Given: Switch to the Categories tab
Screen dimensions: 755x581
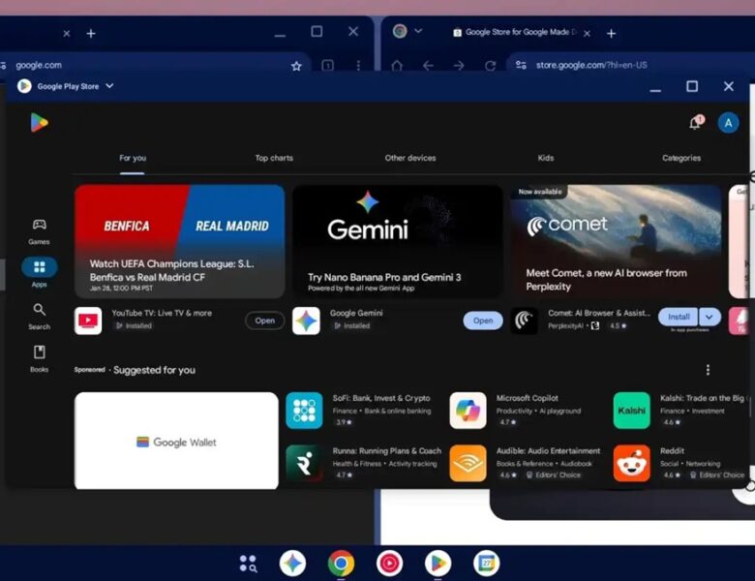Looking at the screenshot, I should tap(681, 158).
